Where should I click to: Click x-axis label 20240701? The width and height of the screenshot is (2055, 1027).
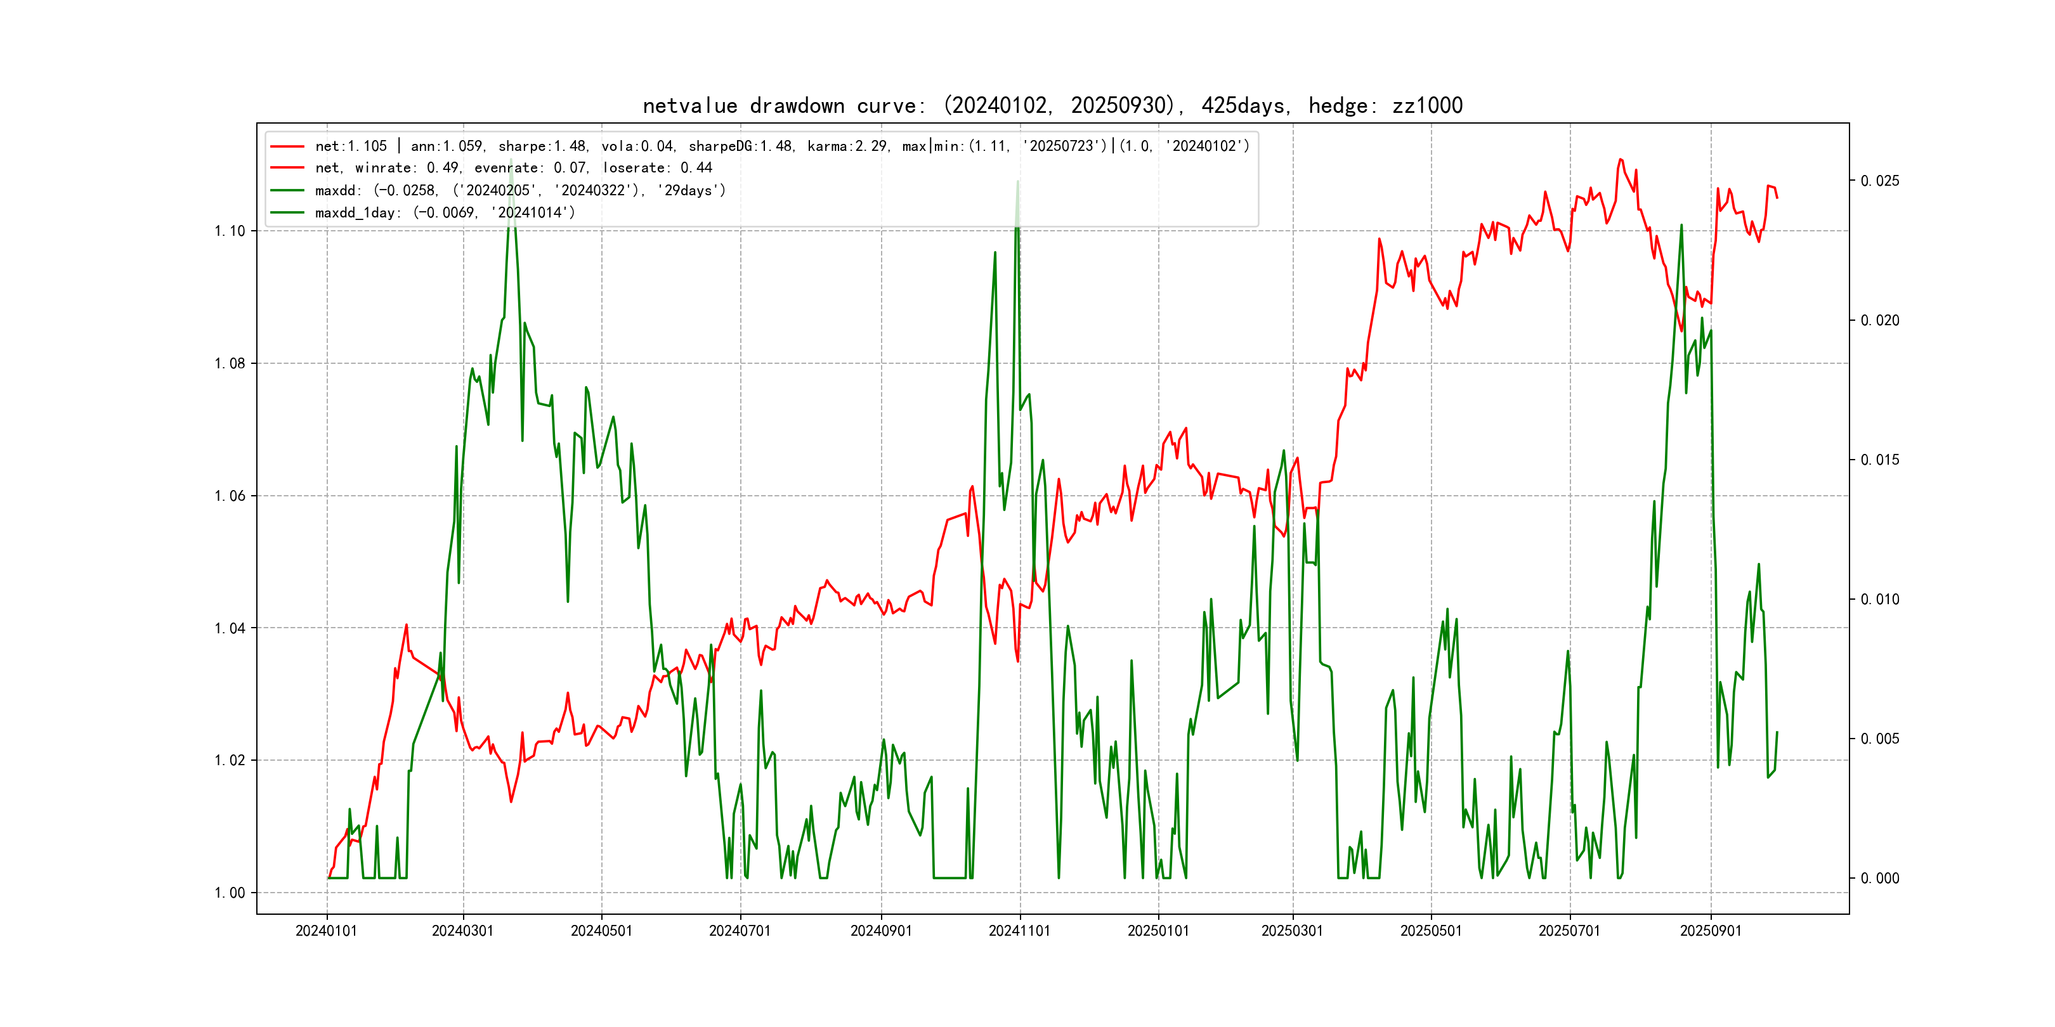pos(740,931)
